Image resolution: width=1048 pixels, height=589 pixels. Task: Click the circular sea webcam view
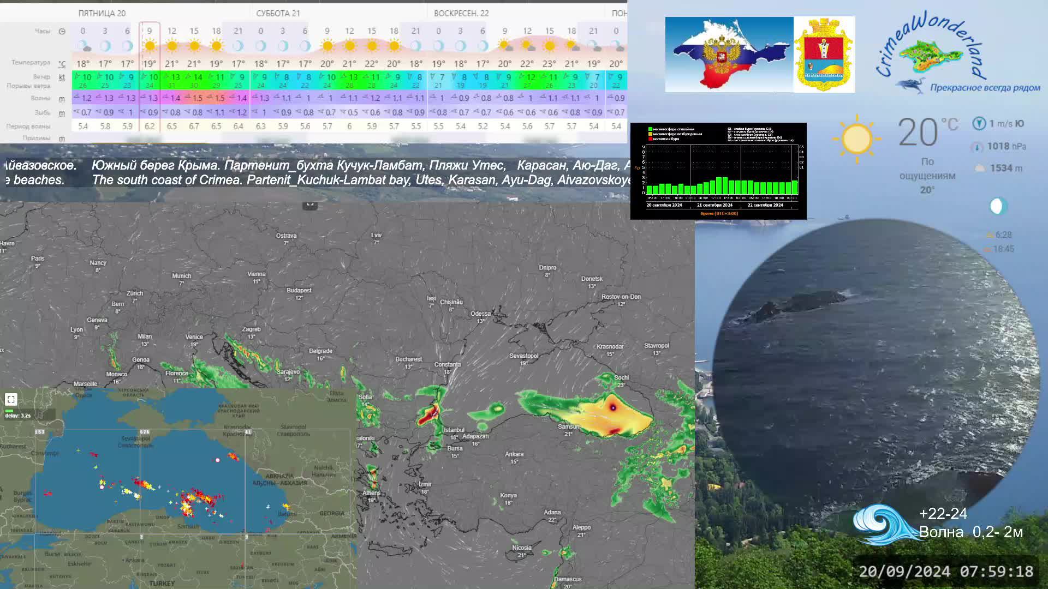pos(876,382)
